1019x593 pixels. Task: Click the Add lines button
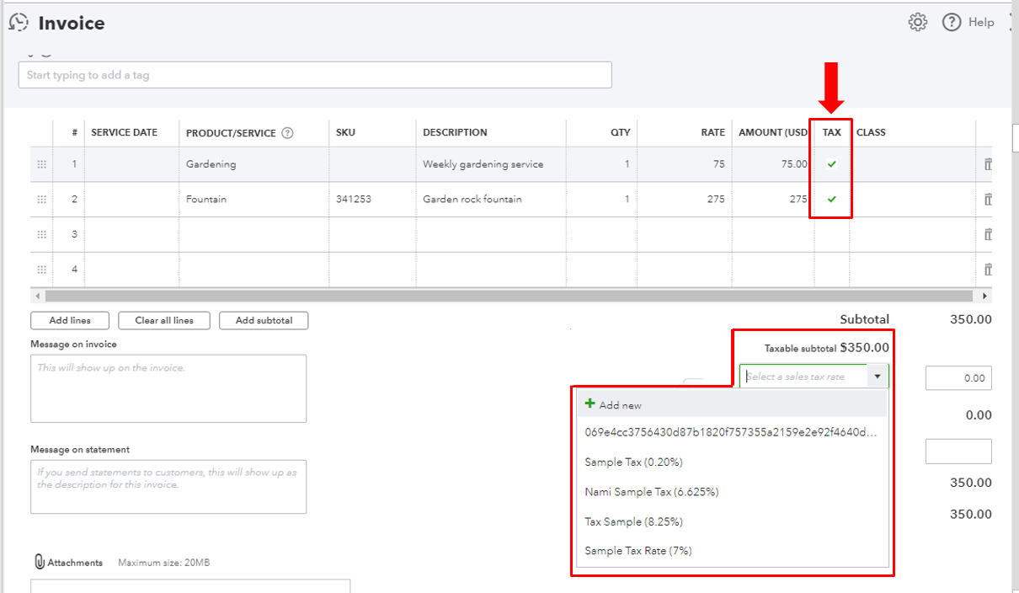point(69,320)
